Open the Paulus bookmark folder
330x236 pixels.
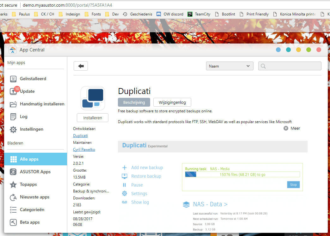(21, 14)
